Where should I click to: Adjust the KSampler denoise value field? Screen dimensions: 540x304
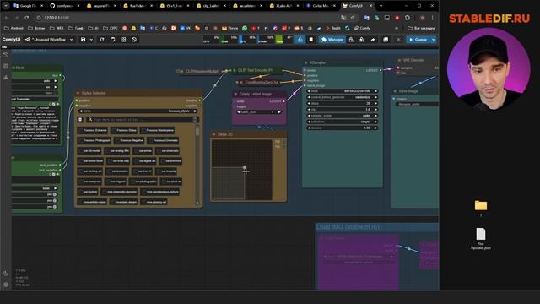click(343, 128)
